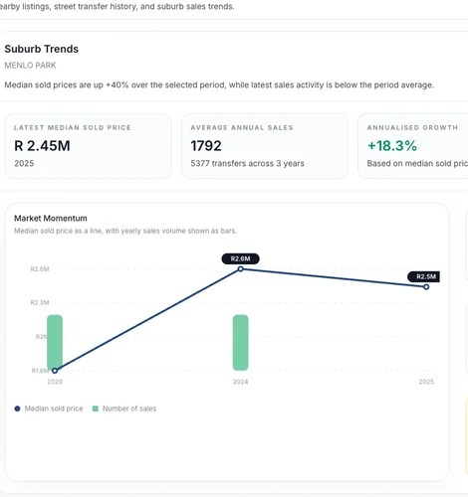
Task: Select the 2020 sales volume bar
Action: 55,343
